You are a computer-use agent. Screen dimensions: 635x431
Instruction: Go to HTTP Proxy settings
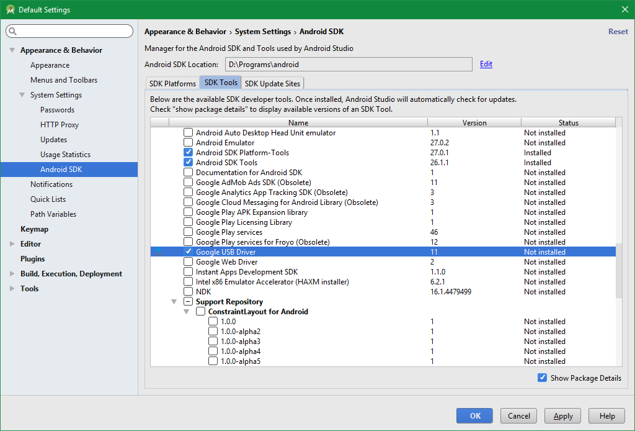click(60, 125)
